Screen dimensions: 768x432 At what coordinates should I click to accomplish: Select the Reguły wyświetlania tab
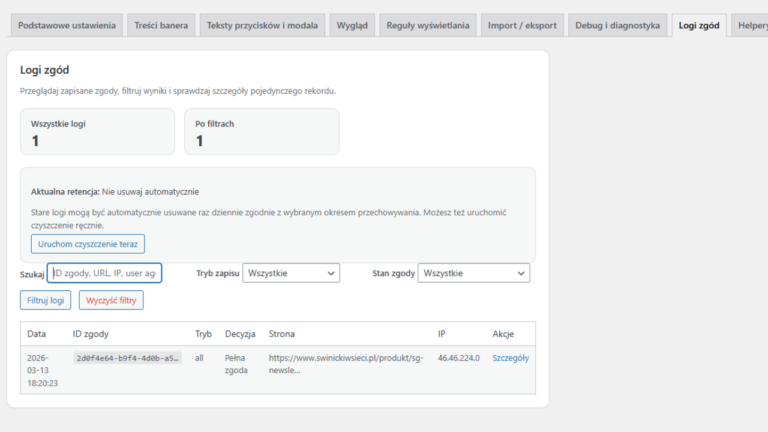point(428,25)
